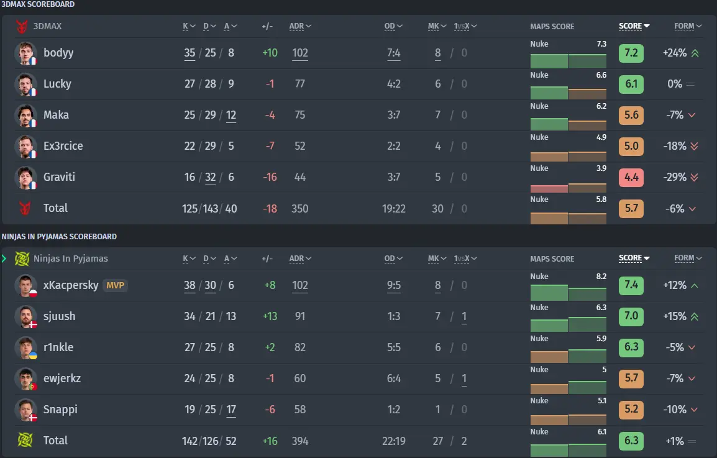Click Snappi's downward form arrow
Image resolution: width=717 pixels, height=458 pixels.
click(694, 410)
